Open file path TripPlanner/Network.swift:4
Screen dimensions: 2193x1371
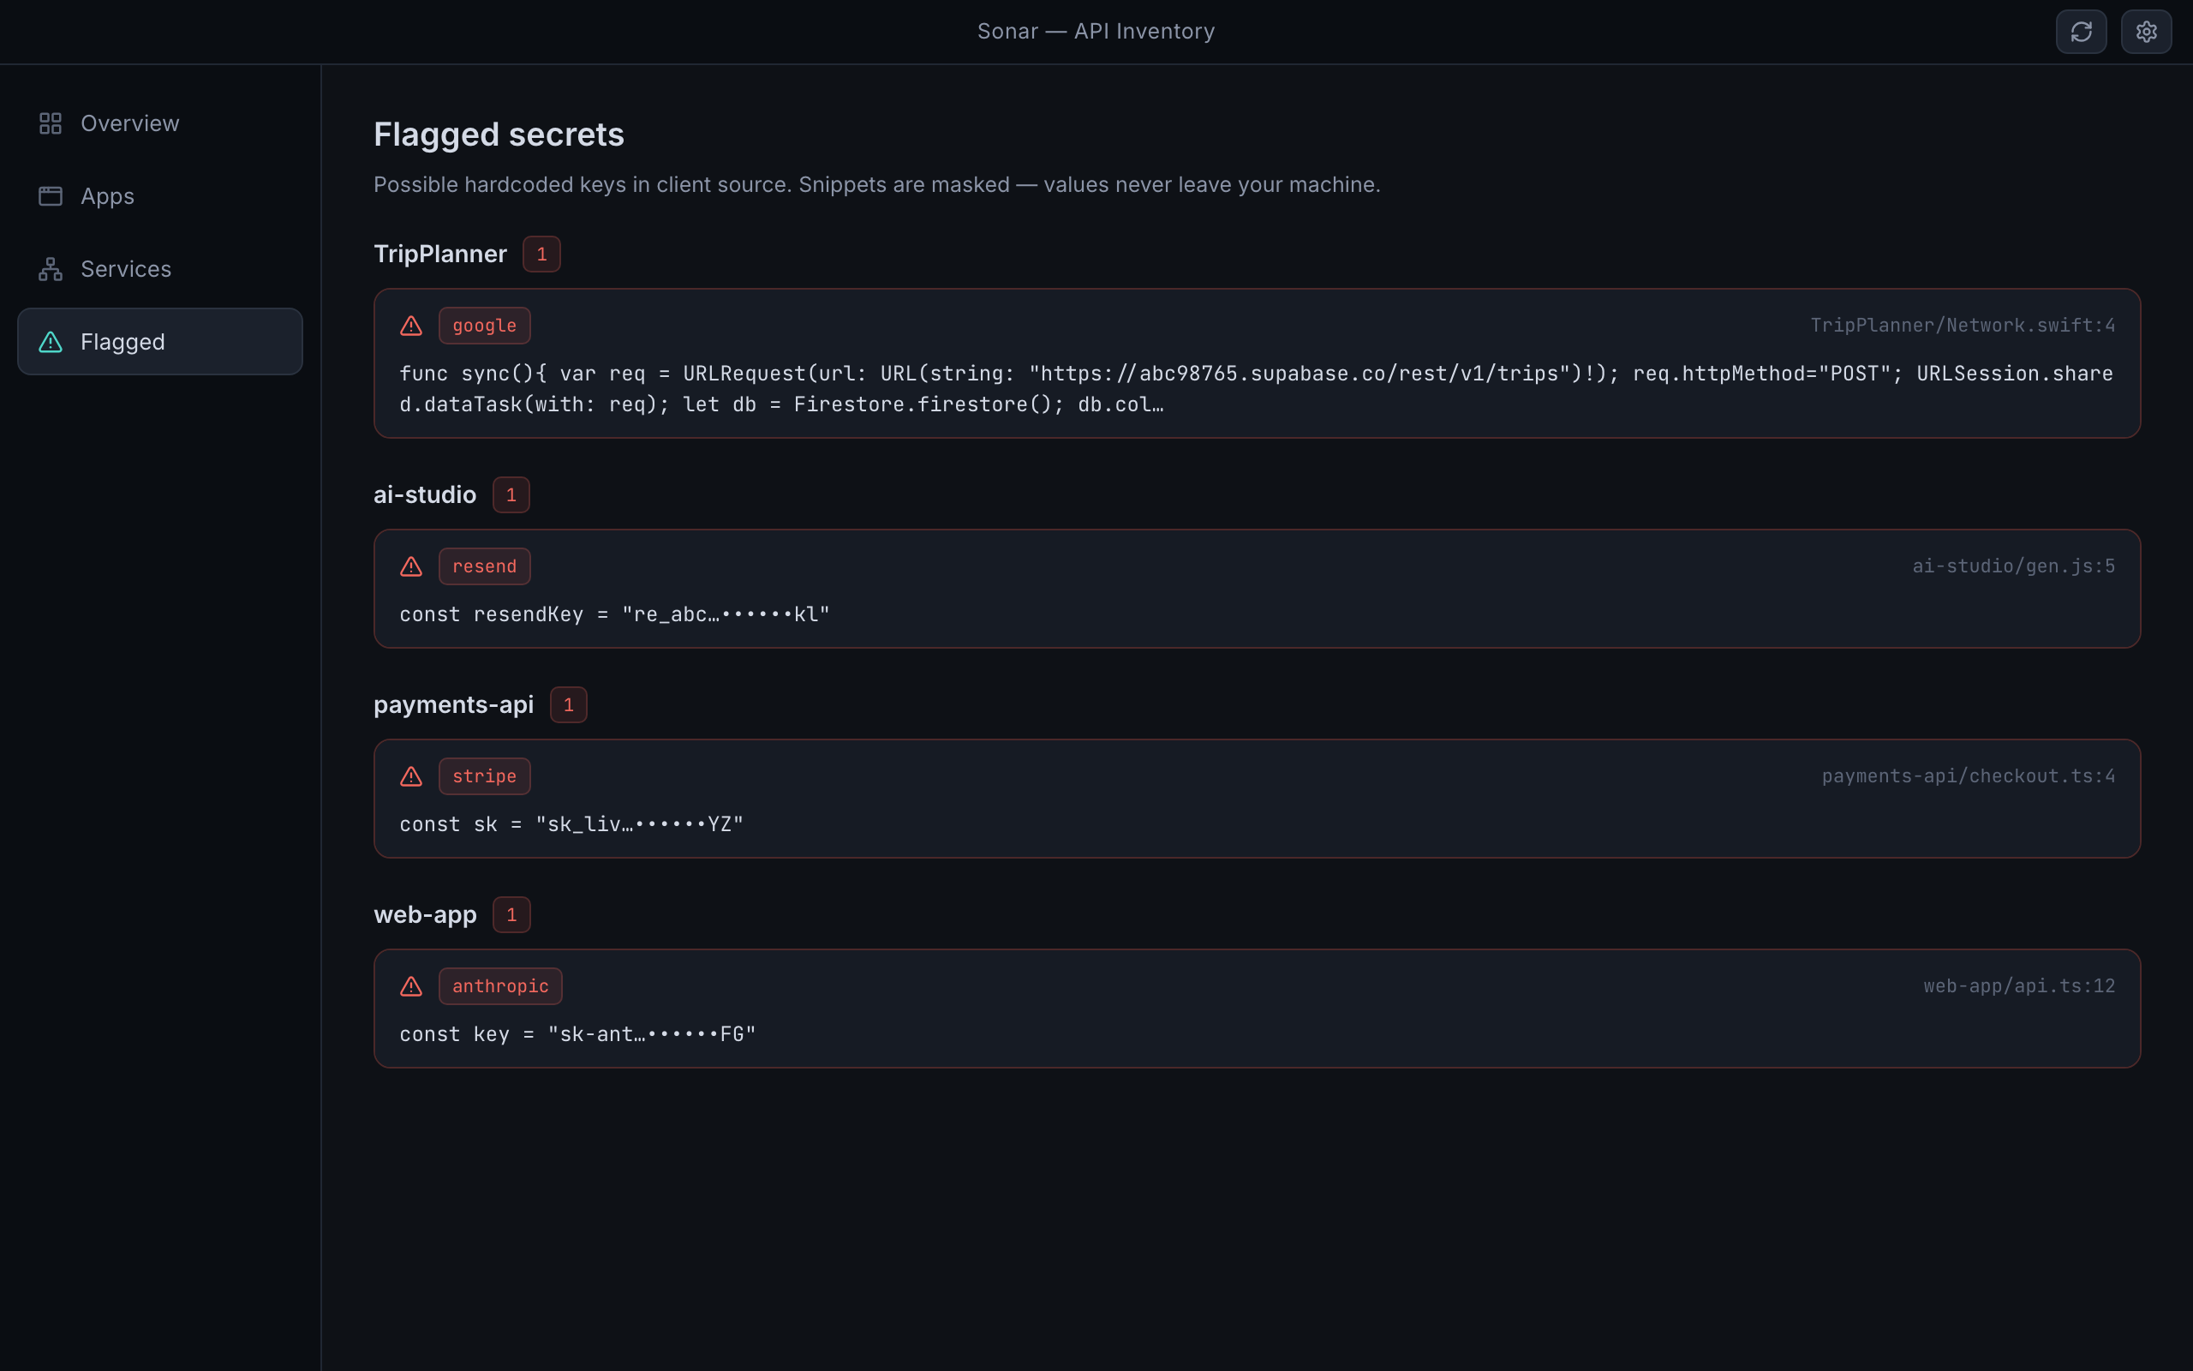pos(1963,326)
